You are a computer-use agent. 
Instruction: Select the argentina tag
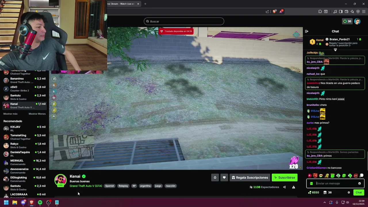pos(145,186)
